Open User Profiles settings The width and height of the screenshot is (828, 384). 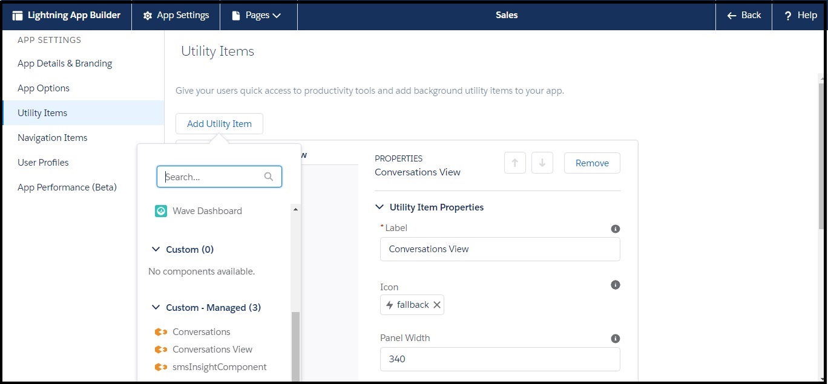43,163
